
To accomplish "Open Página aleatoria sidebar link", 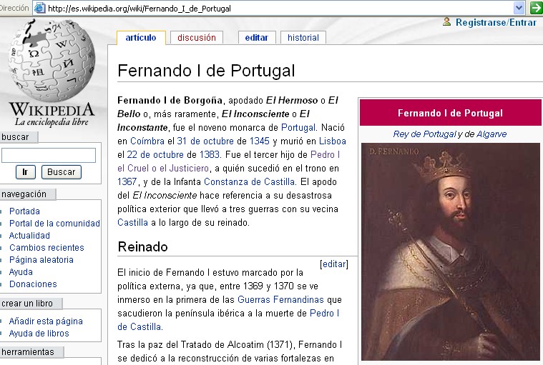I will 41,259.
